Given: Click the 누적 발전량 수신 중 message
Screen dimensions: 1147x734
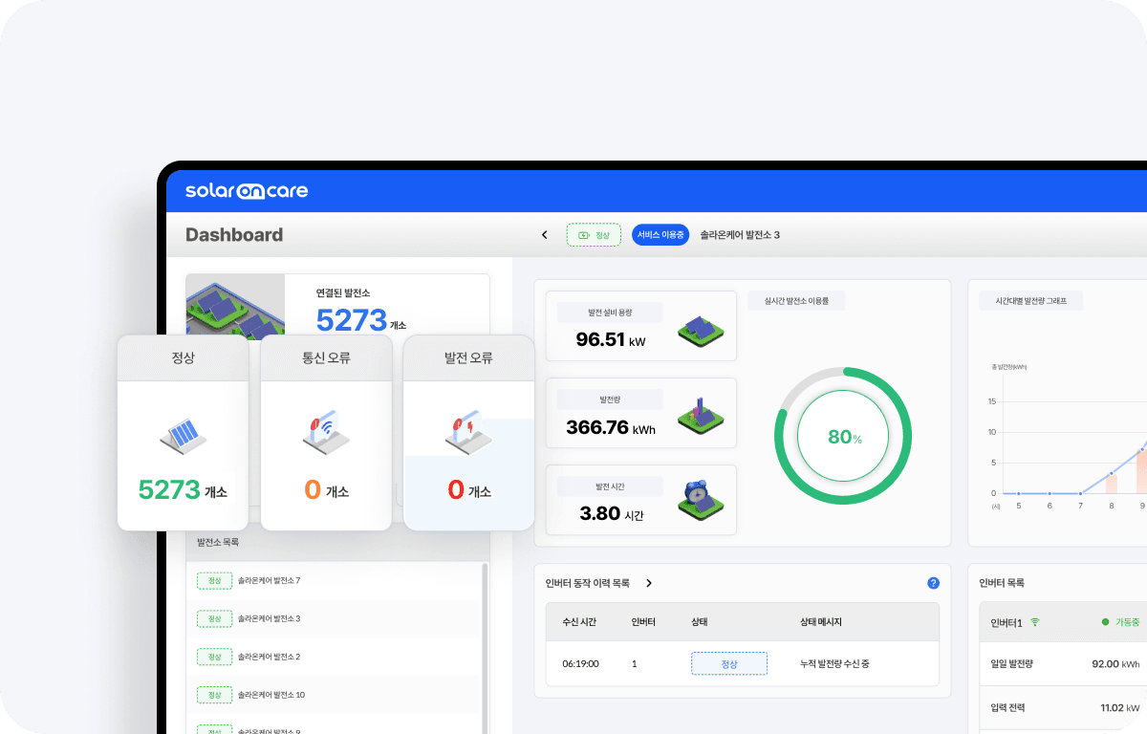Looking at the screenshot, I should click(834, 663).
